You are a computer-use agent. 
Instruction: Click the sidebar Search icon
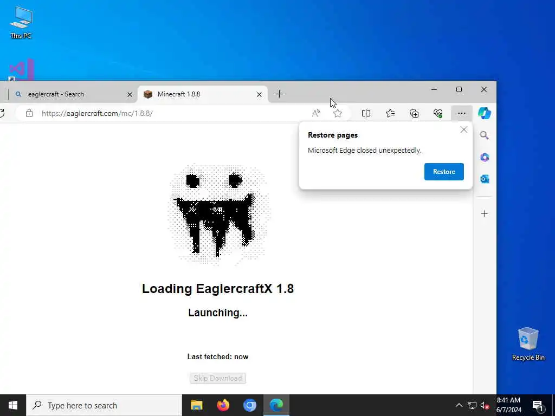(484, 135)
